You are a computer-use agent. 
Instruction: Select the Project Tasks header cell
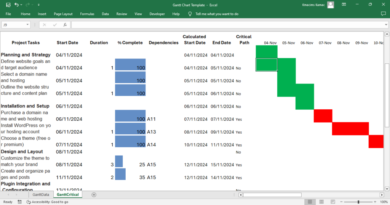click(x=26, y=43)
